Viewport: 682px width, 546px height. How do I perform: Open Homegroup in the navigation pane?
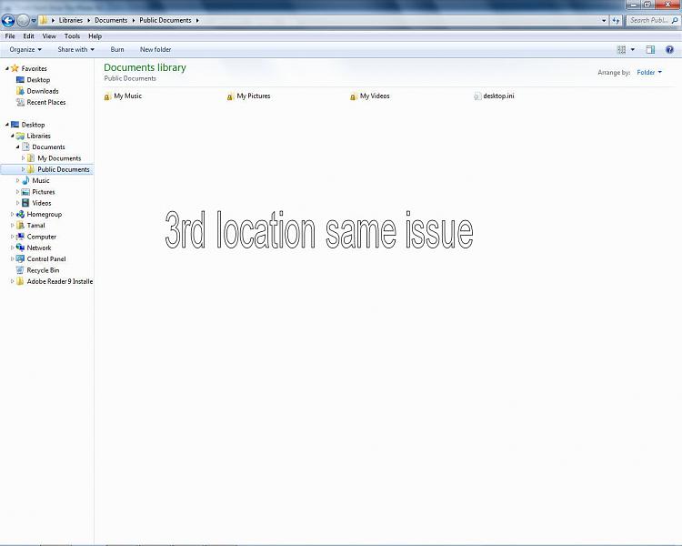point(39,214)
